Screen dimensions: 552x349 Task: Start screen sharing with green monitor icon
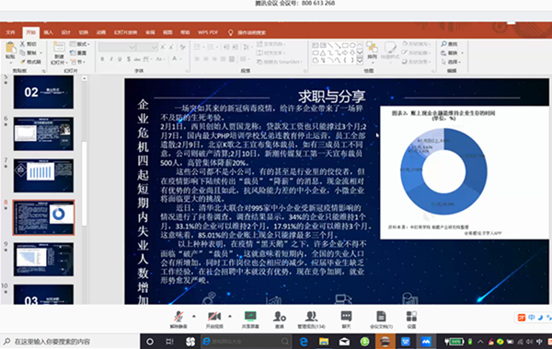click(x=250, y=320)
